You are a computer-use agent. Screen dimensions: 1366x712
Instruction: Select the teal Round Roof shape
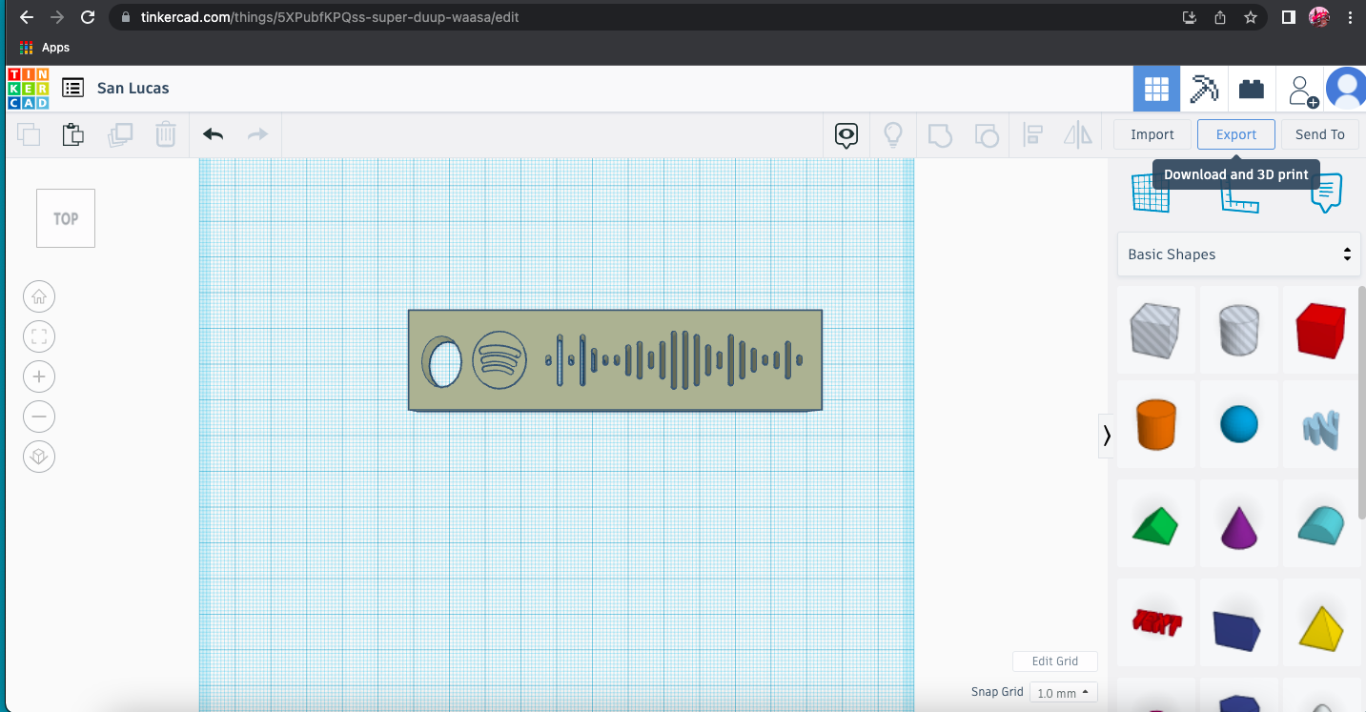[x=1321, y=525]
